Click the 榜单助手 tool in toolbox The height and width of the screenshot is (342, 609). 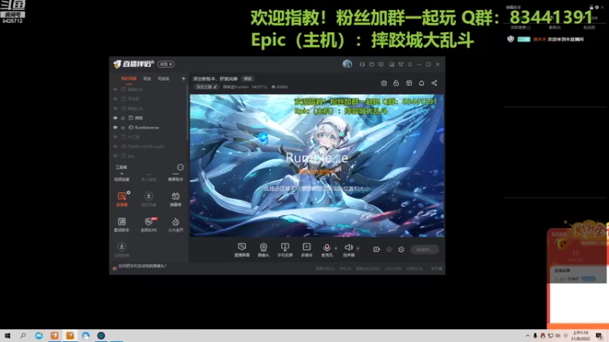(176, 177)
